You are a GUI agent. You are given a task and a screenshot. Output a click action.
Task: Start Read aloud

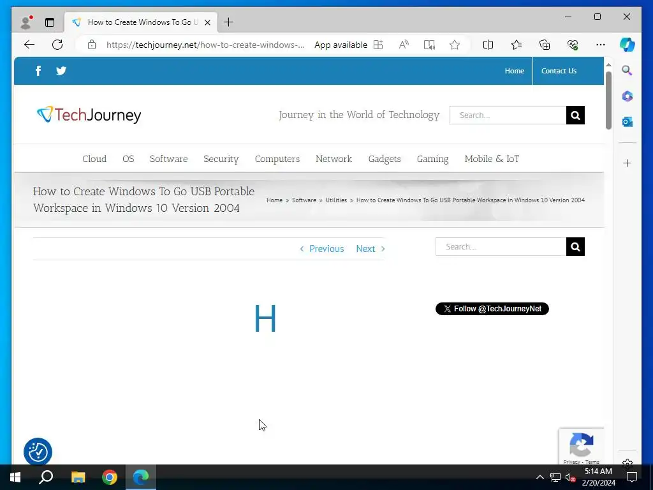(x=404, y=45)
